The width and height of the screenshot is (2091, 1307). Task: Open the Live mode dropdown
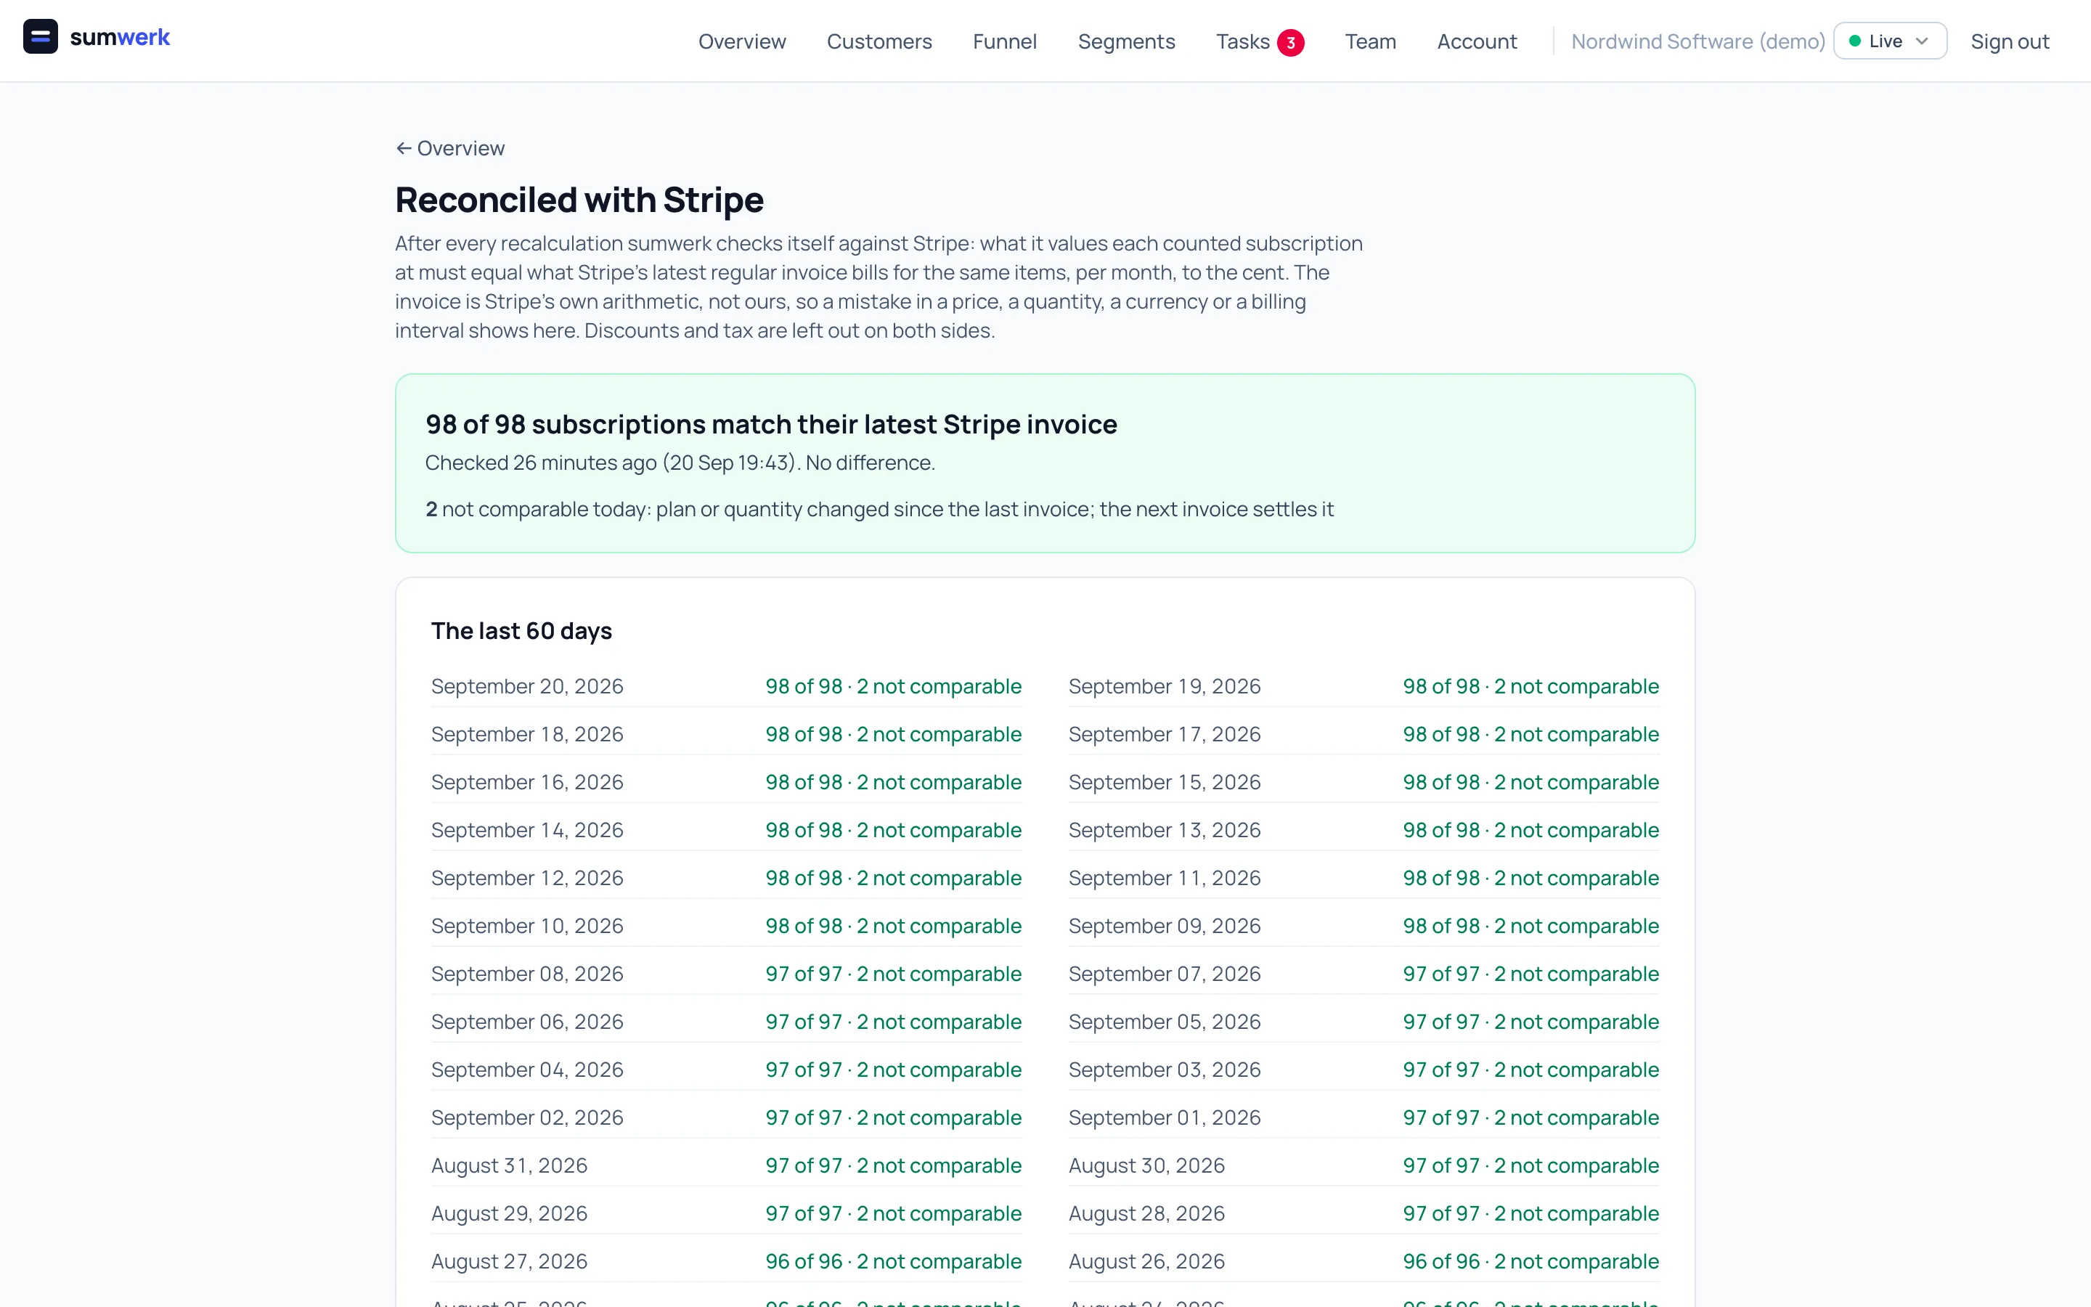coord(1890,41)
